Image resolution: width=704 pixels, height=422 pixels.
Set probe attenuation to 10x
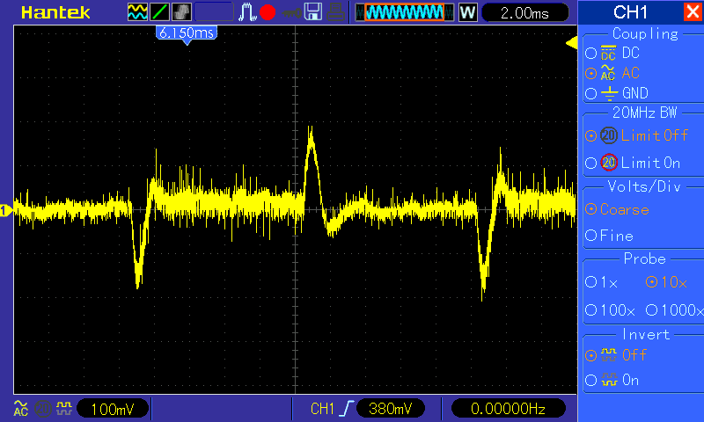tap(666, 282)
